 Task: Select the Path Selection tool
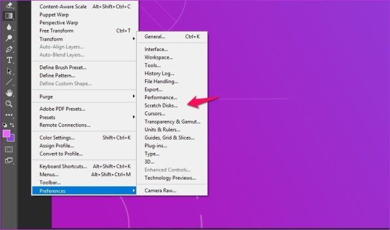[x=9, y=71]
